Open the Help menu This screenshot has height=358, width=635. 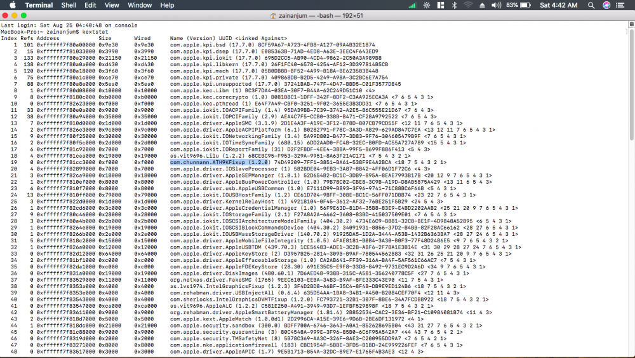(167, 5)
